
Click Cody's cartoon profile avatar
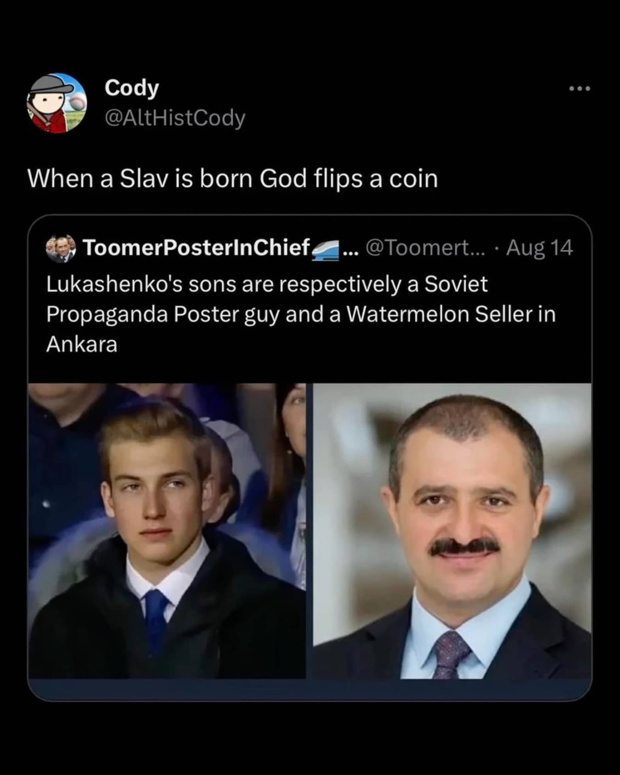(x=57, y=102)
